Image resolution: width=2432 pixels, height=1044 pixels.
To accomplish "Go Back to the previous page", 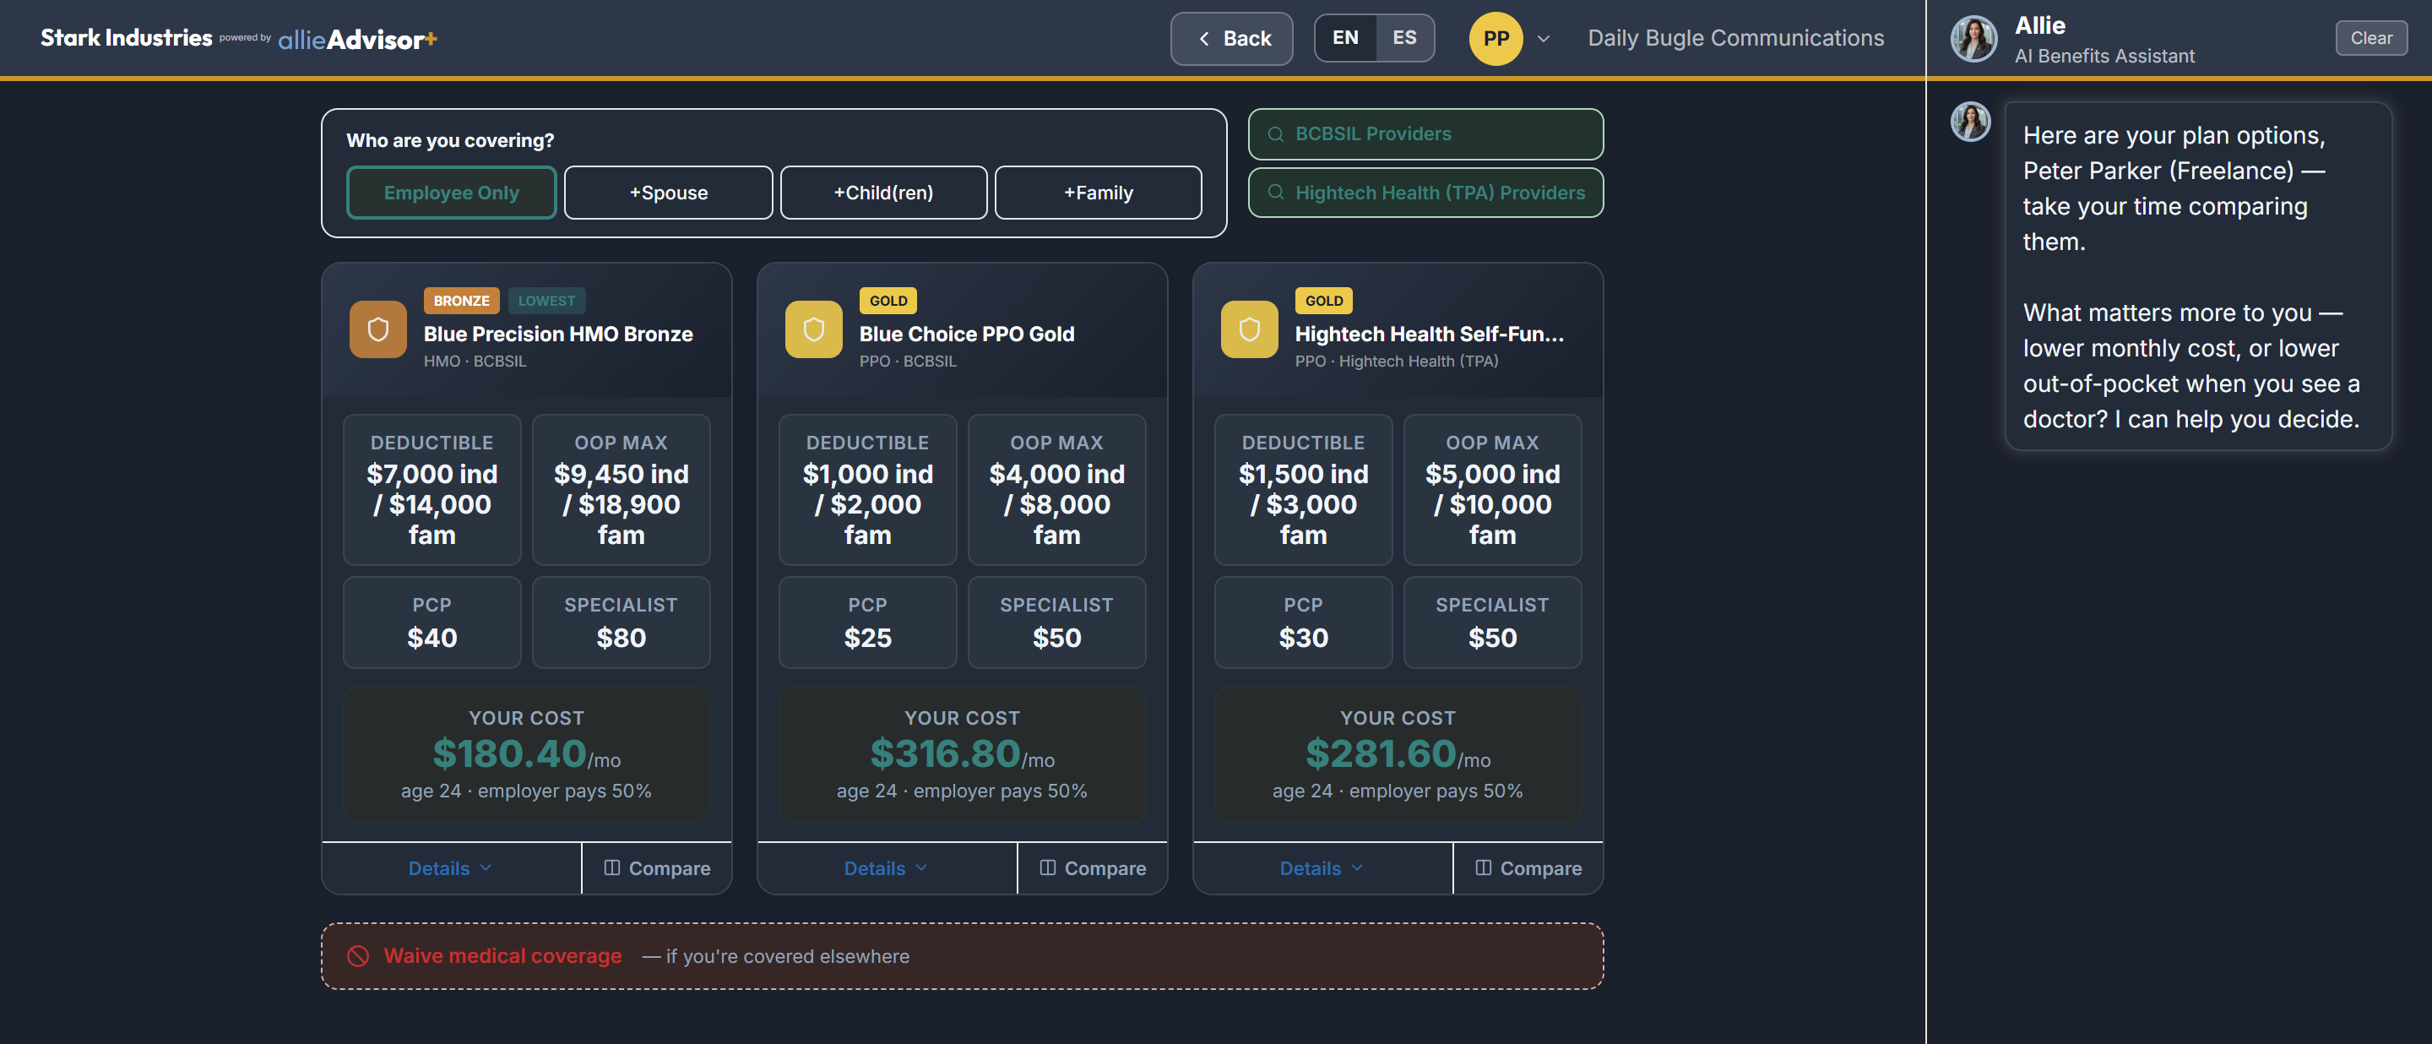I will pos(1232,39).
